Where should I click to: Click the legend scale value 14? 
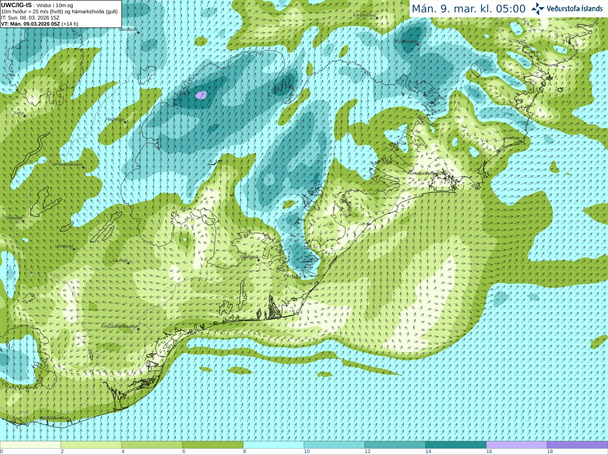[428, 452]
